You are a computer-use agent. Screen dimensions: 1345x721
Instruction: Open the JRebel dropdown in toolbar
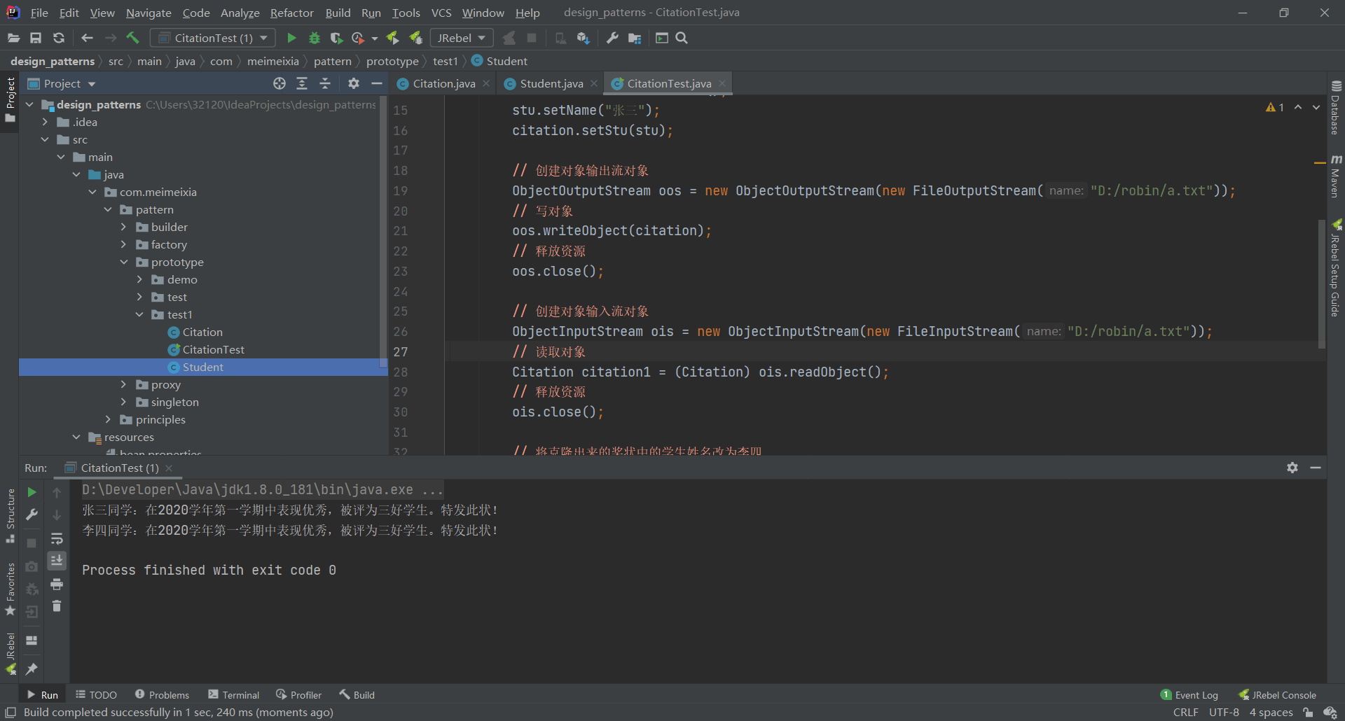[462, 38]
